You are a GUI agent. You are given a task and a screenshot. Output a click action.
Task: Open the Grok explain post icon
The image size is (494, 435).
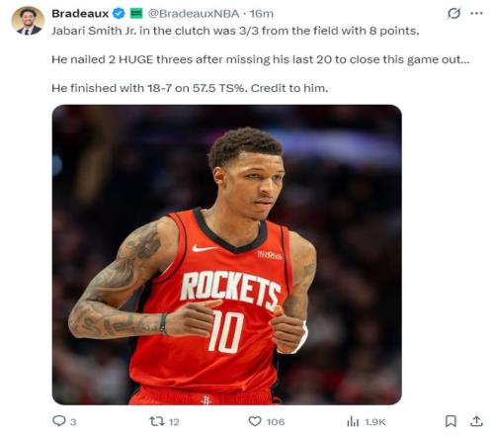pyautogui.click(x=453, y=14)
